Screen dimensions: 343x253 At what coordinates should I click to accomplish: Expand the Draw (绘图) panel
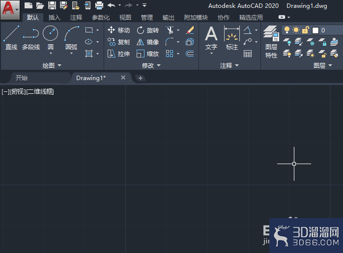tap(52, 65)
